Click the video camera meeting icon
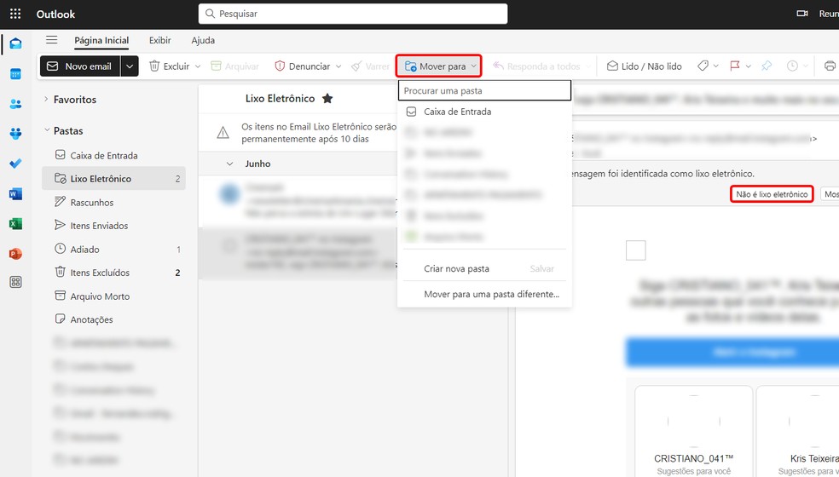Image resolution: width=839 pixels, height=477 pixels. pyautogui.click(x=802, y=14)
